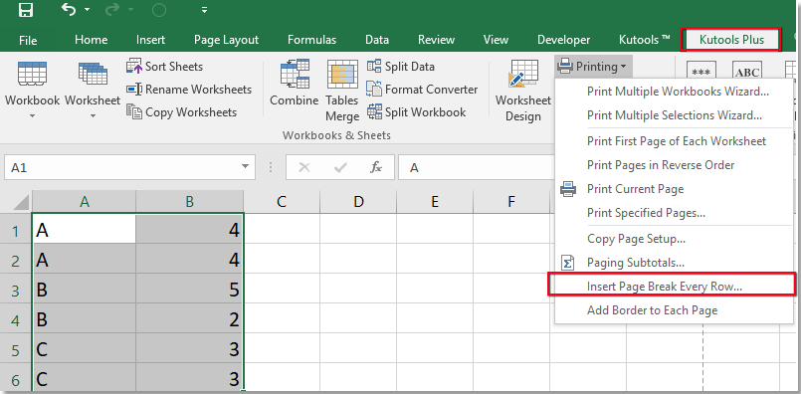The height and width of the screenshot is (394, 801).
Task: Click the Split Workbook icon
Action: point(374,111)
